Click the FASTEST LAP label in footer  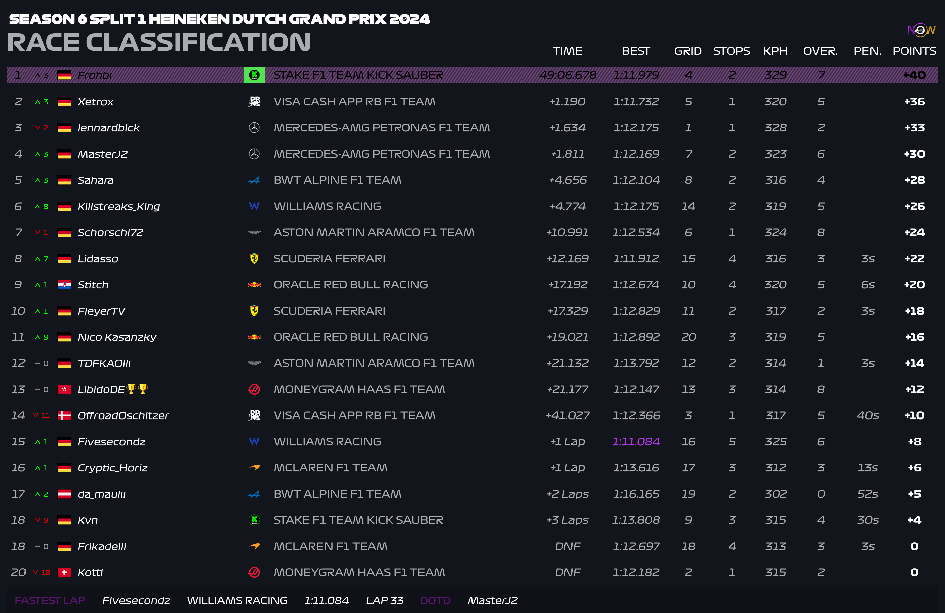(x=50, y=600)
